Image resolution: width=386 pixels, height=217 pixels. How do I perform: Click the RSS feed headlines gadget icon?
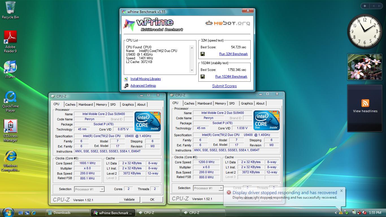click(x=365, y=103)
